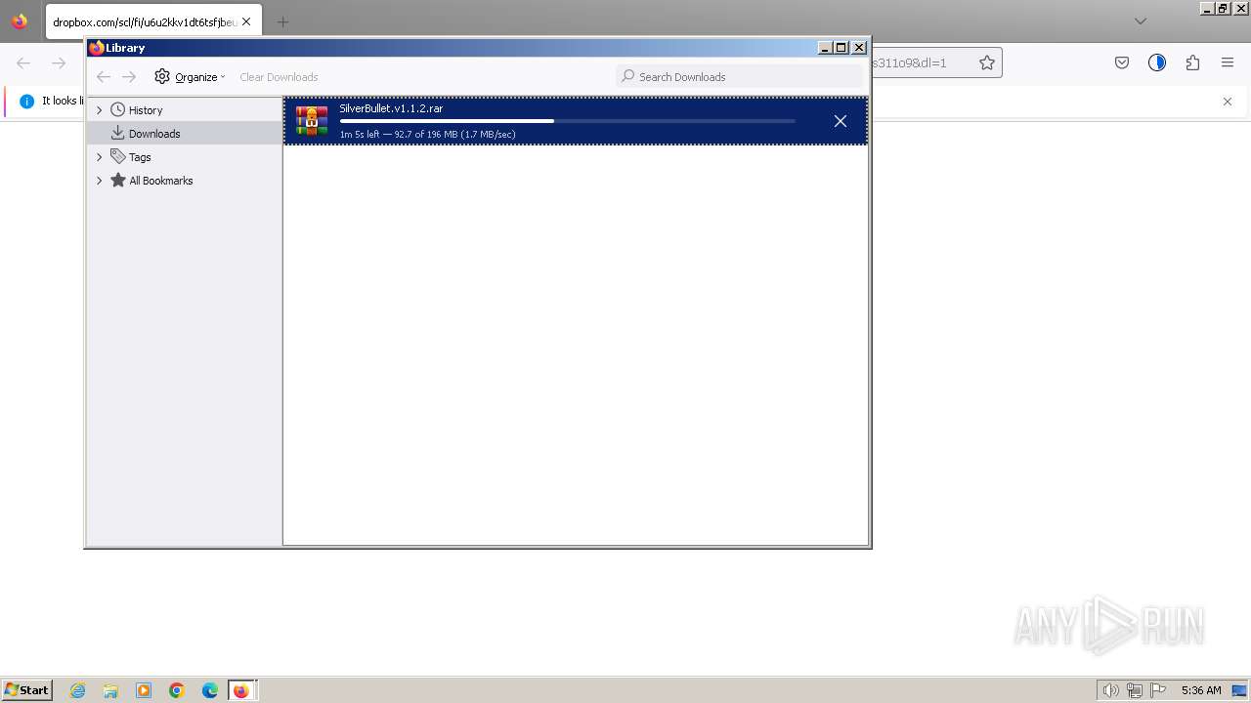
Task: Click Firefox forward navigation arrow
Action: click(x=59, y=62)
